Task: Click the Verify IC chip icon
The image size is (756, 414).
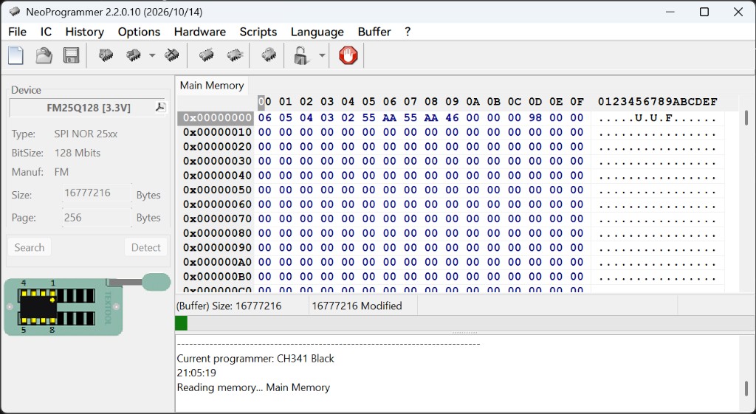Action: click(x=207, y=55)
